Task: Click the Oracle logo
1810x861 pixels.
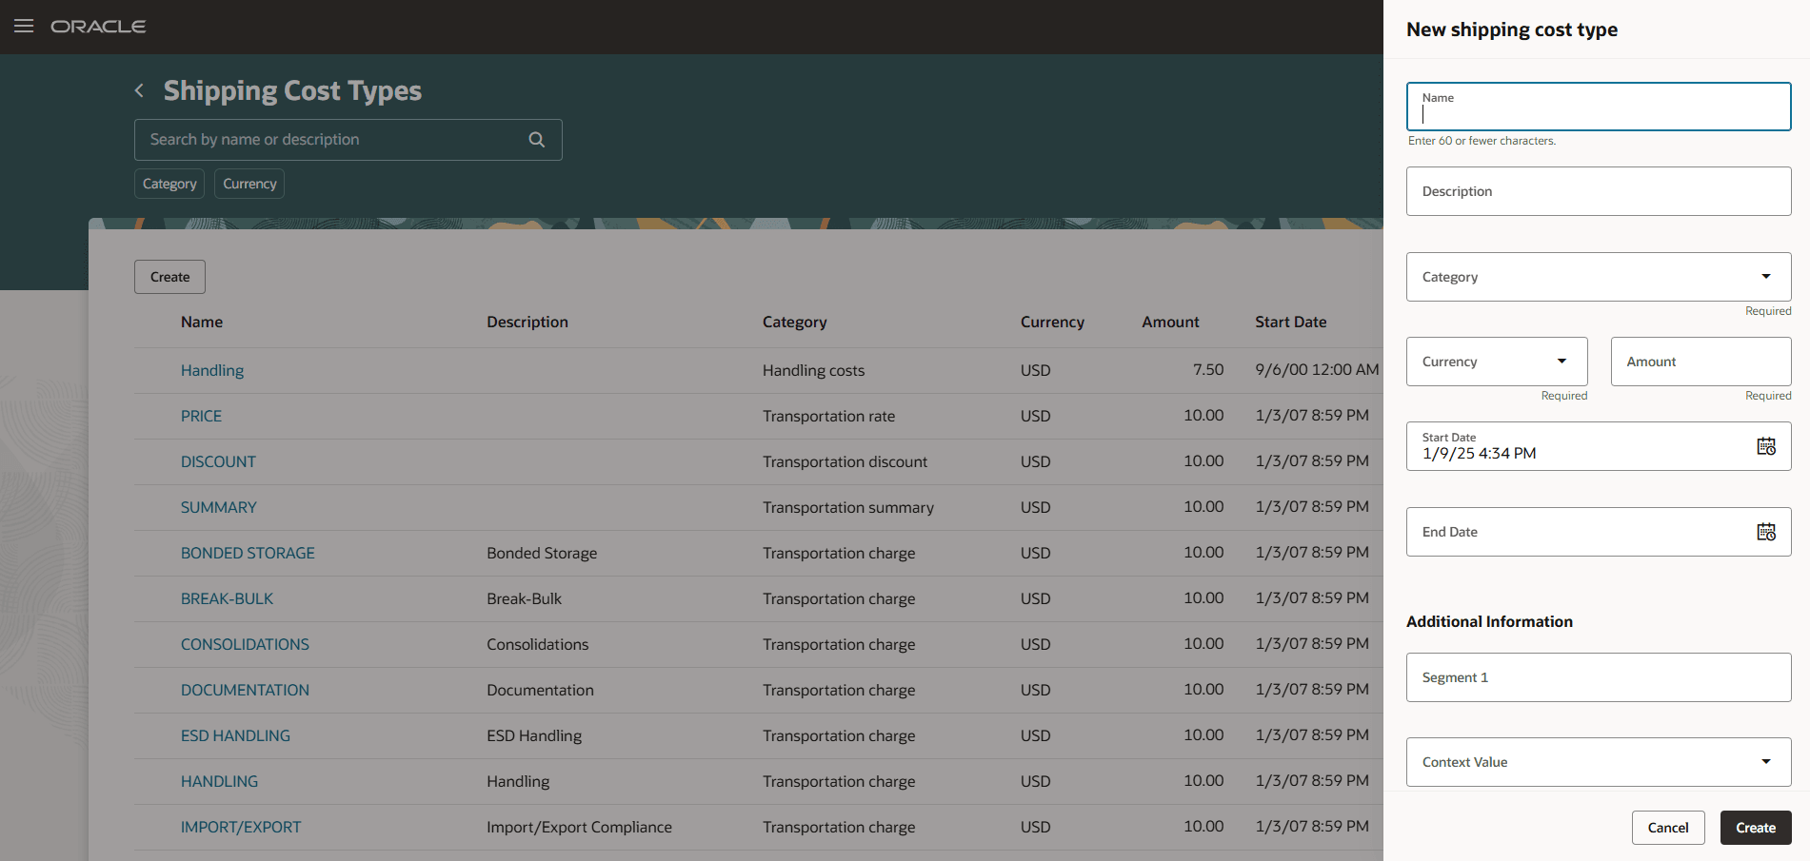Action: (x=98, y=26)
